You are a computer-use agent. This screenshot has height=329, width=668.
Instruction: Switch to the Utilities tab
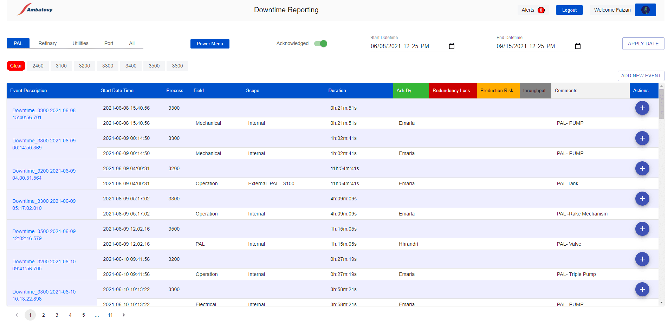tap(80, 43)
